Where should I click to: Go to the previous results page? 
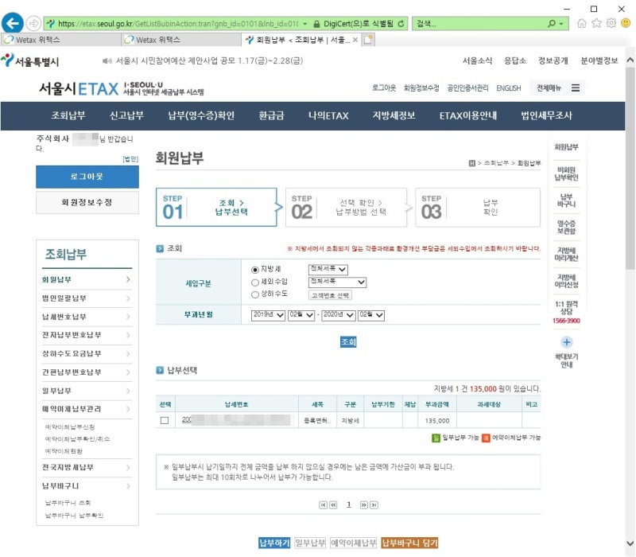[333, 505]
